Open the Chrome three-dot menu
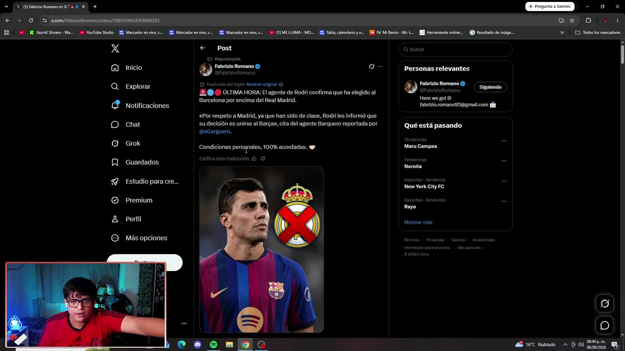 [x=618, y=20]
